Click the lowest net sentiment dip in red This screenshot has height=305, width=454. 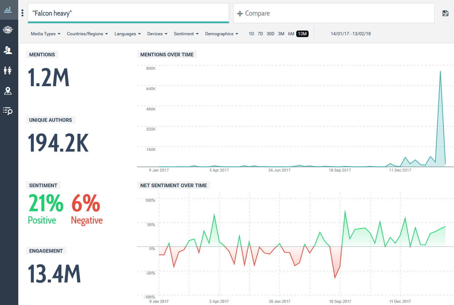point(335,278)
